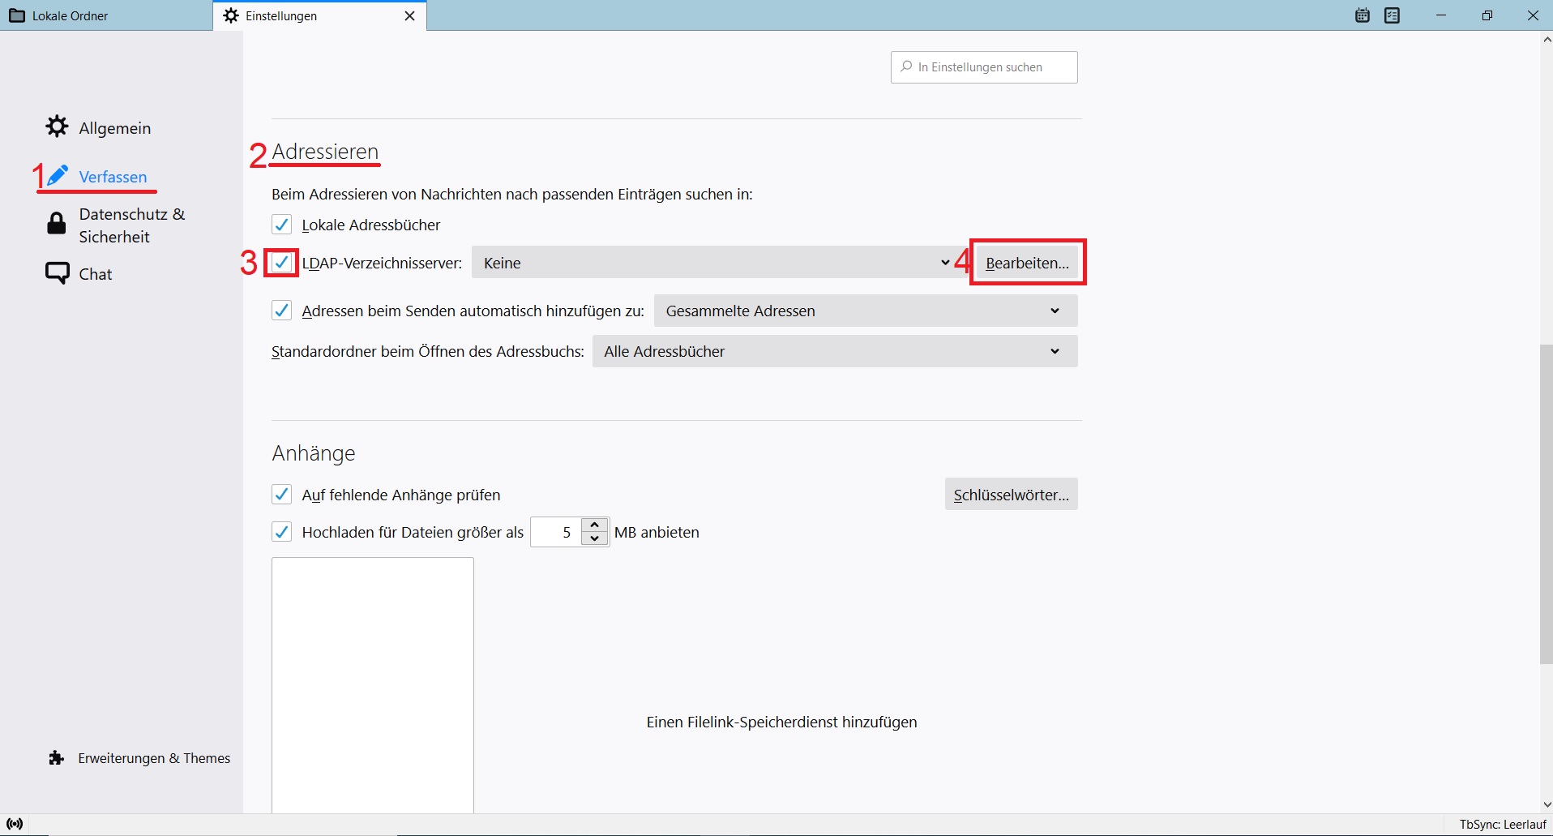Screen dimensions: 1553x836
Task: Click the vertical scrollbar thumb
Action: pyautogui.click(x=1546, y=504)
